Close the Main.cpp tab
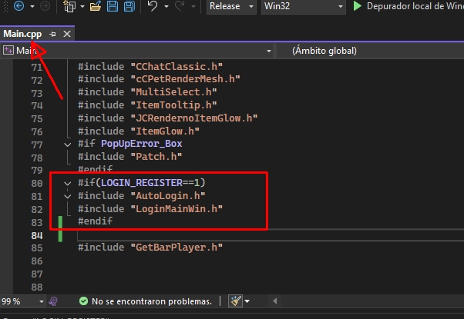 (67, 35)
